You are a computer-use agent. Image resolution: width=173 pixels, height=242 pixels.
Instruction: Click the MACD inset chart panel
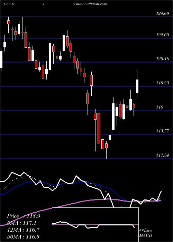[95, 225]
